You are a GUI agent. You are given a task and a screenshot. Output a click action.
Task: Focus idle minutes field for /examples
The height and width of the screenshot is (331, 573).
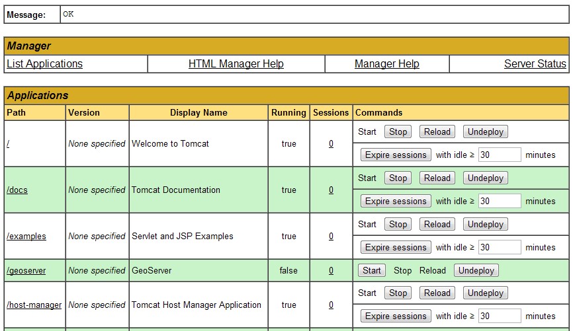click(500, 248)
